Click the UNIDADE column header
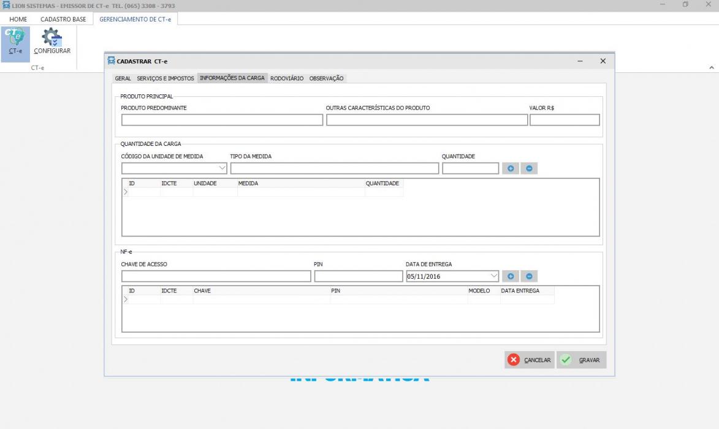719x429 pixels. pyautogui.click(x=205, y=183)
